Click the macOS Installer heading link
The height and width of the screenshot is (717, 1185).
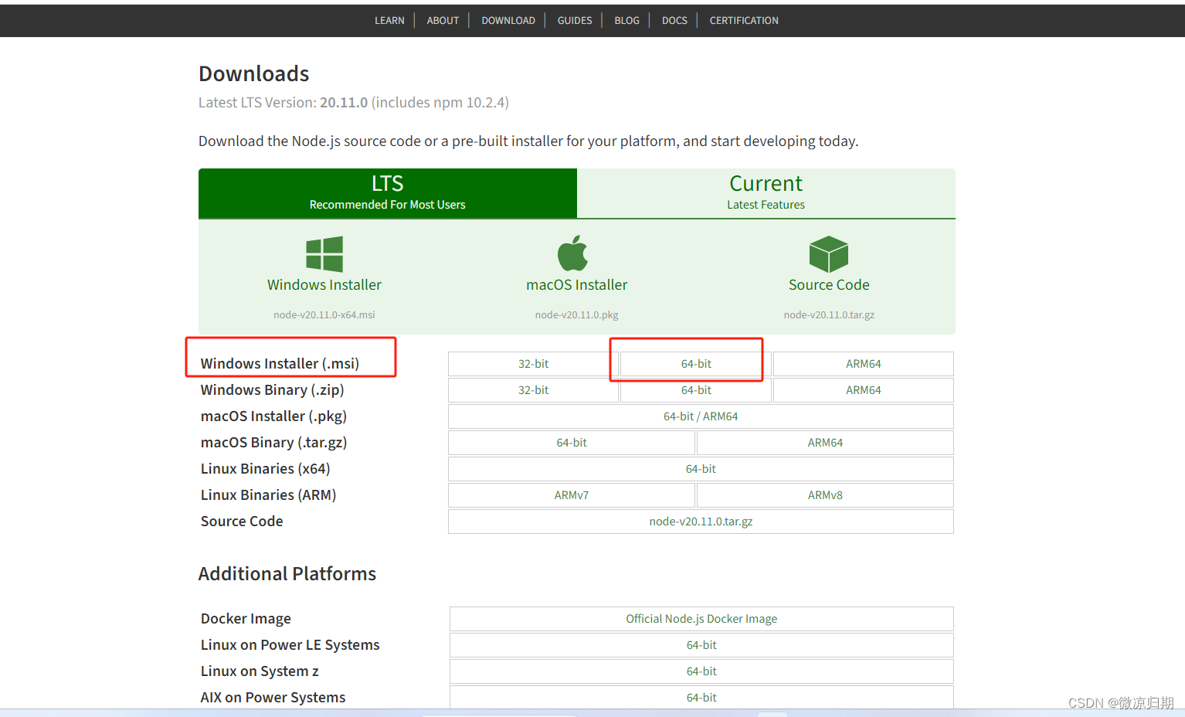[x=577, y=285]
